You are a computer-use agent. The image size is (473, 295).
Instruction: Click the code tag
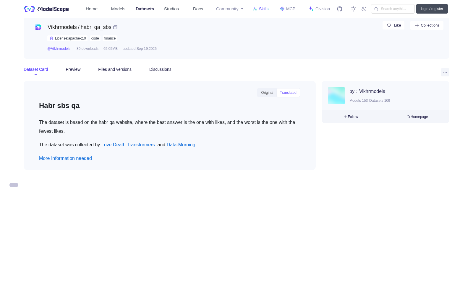point(95,38)
